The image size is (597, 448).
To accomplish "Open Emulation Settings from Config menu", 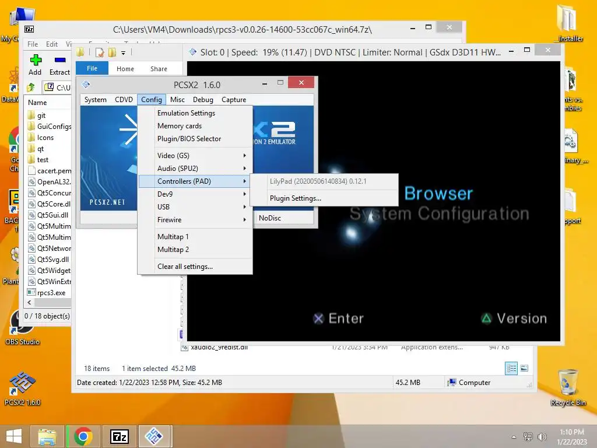I will (186, 113).
